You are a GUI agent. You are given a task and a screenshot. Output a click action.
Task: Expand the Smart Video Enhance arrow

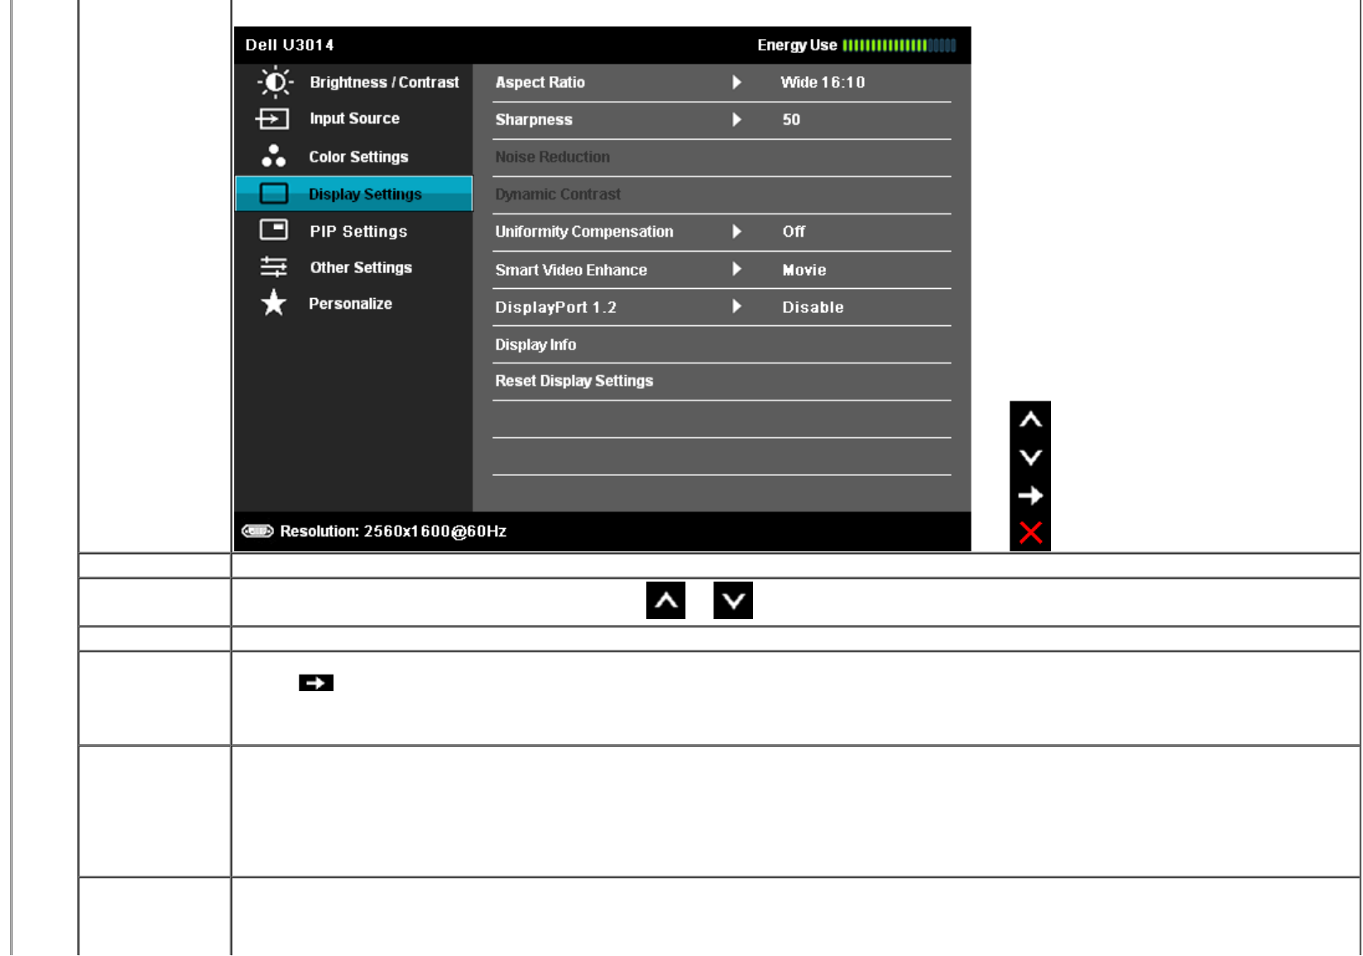click(x=737, y=269)
